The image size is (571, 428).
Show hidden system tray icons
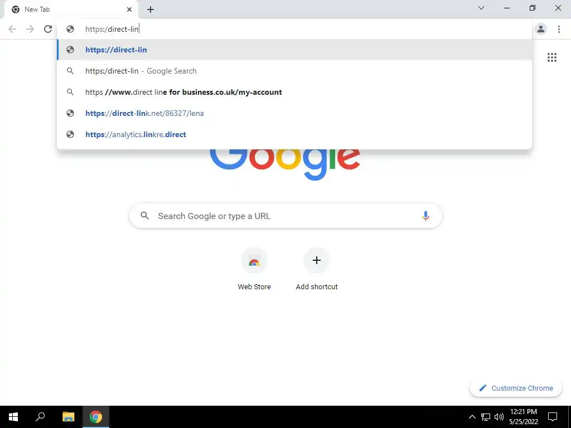[472, 417]
